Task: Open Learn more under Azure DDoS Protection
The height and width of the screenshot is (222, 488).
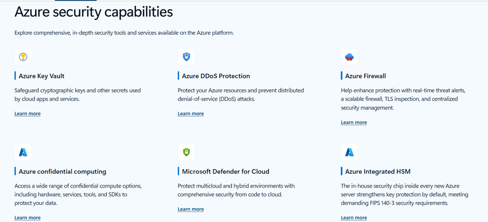Action: 191,114
